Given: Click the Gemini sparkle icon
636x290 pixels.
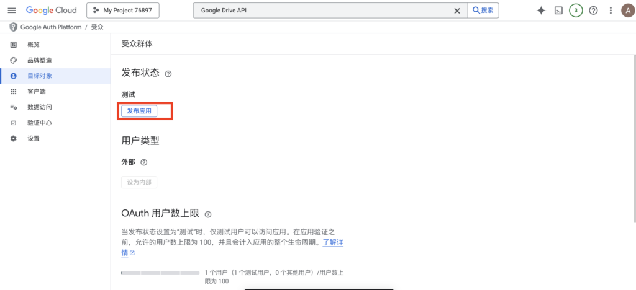Looking at the screenshot, I should [x=541, y=11].
